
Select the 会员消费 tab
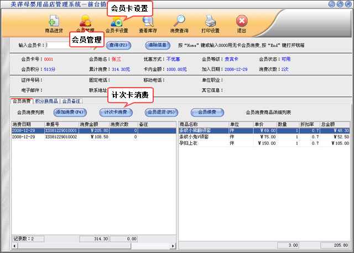click(x=22, y=101)
